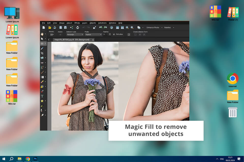Click the left chevron beside document tab

pos(49,40)
